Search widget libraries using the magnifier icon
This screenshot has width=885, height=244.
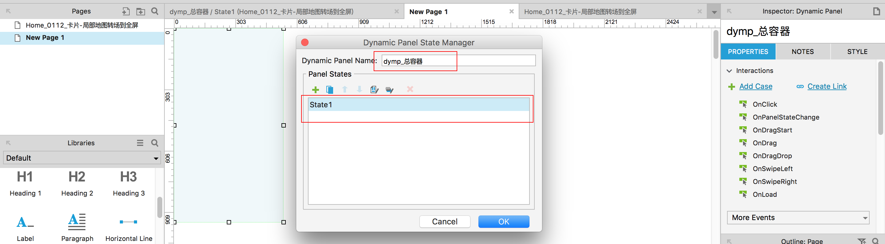[x=155, y=143]
